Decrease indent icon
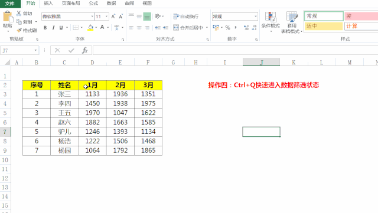Viewport: 378px width, 213px height. coord(158,28)
